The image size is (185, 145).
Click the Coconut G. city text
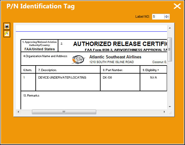160,62
